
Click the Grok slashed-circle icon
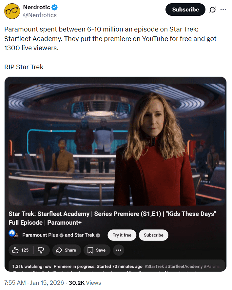212,10
